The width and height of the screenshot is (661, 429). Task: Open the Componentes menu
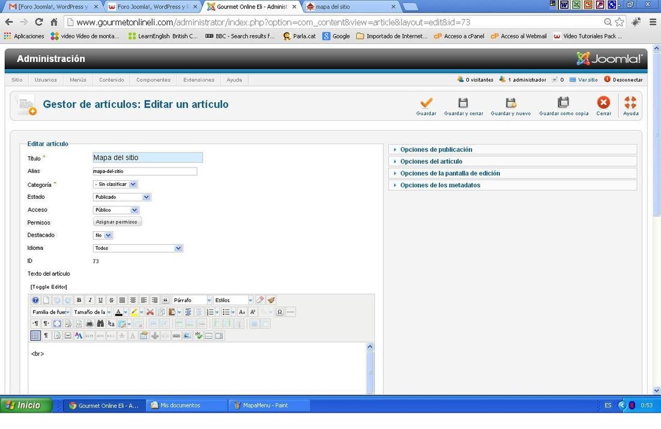153,80
